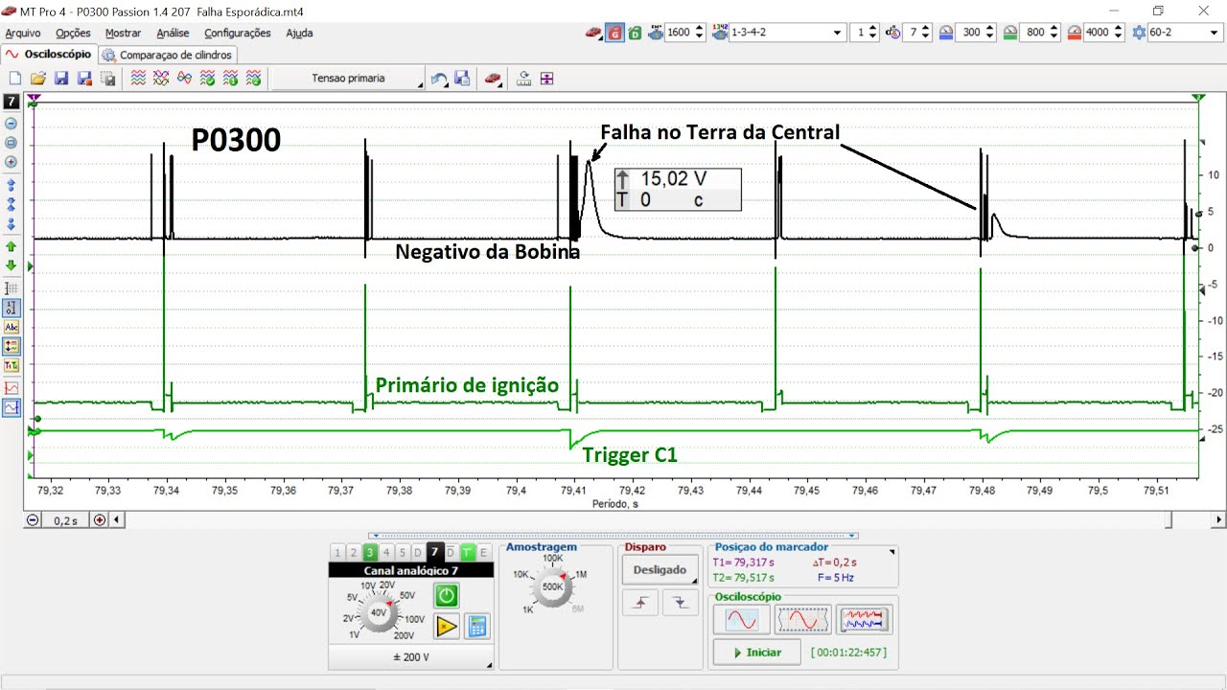
Task: Click the blue calculator icon
Action: coord(476,627)
